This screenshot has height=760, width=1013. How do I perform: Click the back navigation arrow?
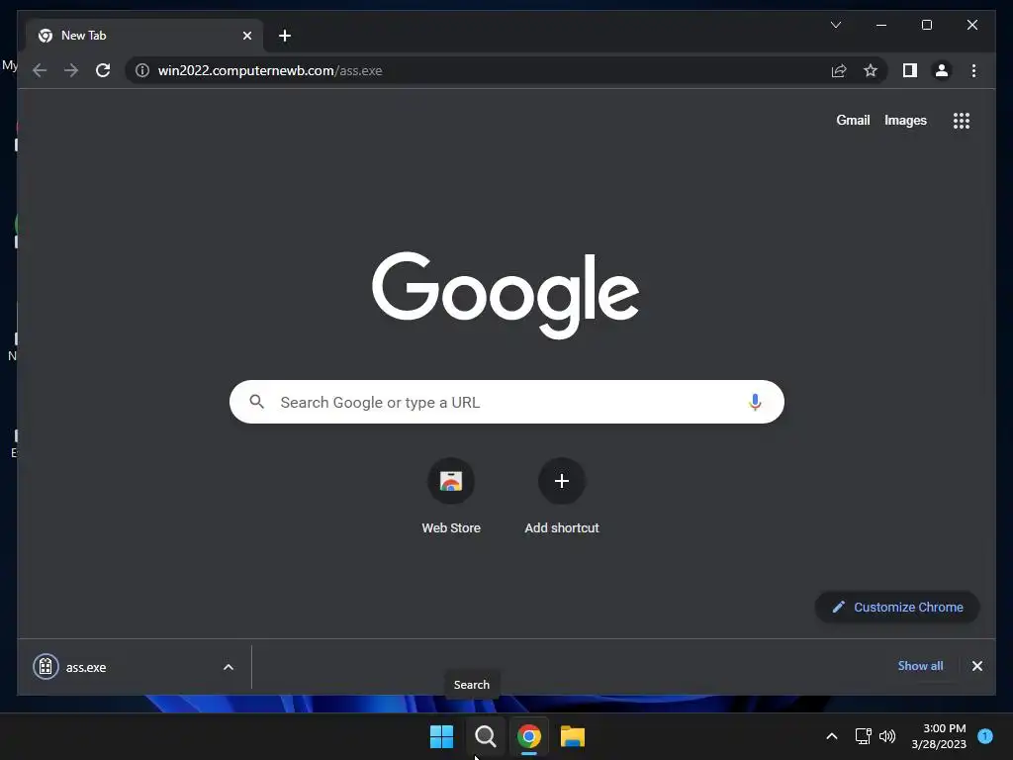click(40, 70)
